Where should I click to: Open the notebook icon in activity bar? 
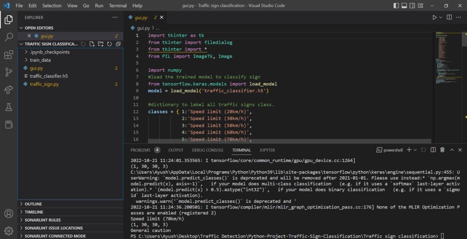(9, 124)
